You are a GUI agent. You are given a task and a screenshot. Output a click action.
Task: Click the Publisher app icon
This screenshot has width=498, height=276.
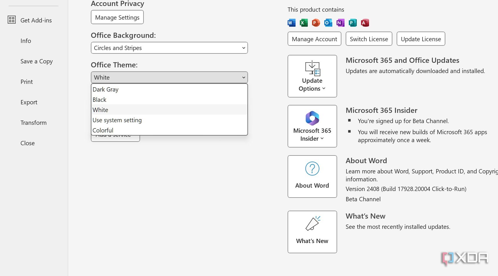click(353, 23)
